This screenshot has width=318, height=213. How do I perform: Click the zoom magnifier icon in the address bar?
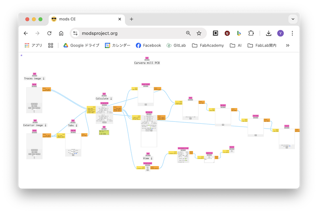[188, 33]
